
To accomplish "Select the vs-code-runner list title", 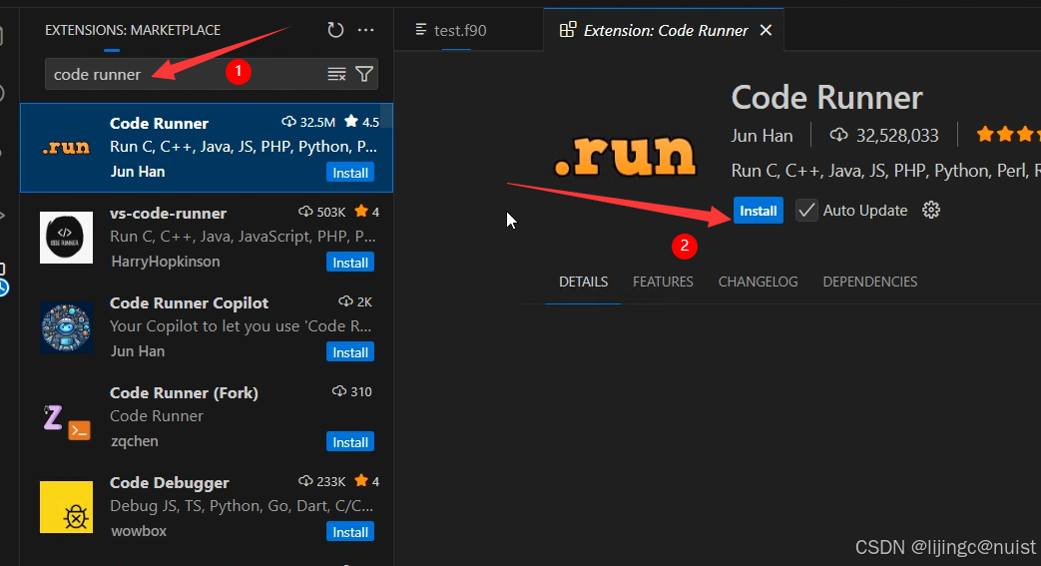I will (x=168, y=214).
